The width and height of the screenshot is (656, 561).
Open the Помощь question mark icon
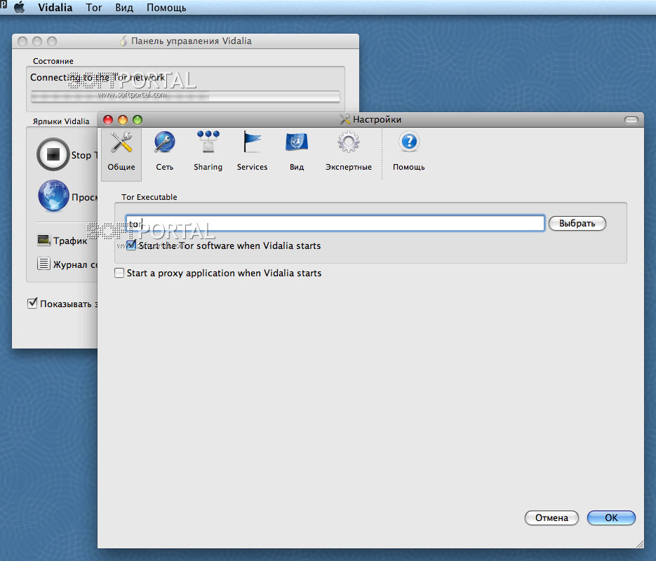tap(409, 142)
